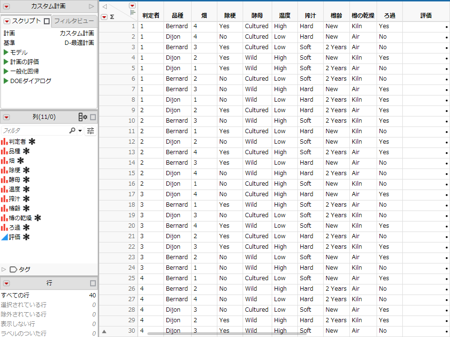Click the asterisk property icon beside 評価

click(26, 237)
